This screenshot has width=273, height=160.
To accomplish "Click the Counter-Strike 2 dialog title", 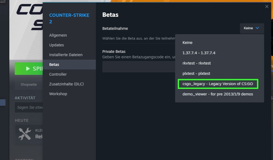I will coord(69,18).
